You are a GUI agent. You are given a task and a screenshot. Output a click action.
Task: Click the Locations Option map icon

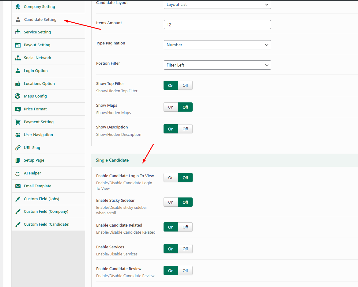(x=18, y=83)
